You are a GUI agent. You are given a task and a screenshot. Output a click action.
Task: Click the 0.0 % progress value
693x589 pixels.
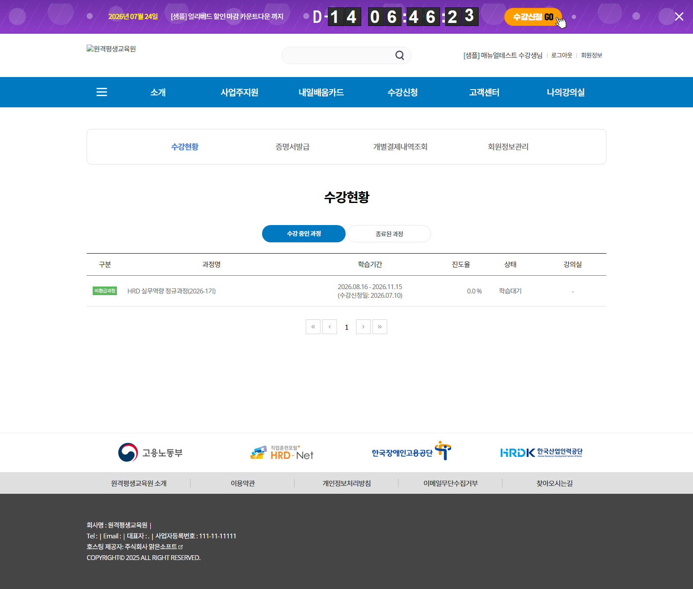pyautogui.click(x=474, y=291)
